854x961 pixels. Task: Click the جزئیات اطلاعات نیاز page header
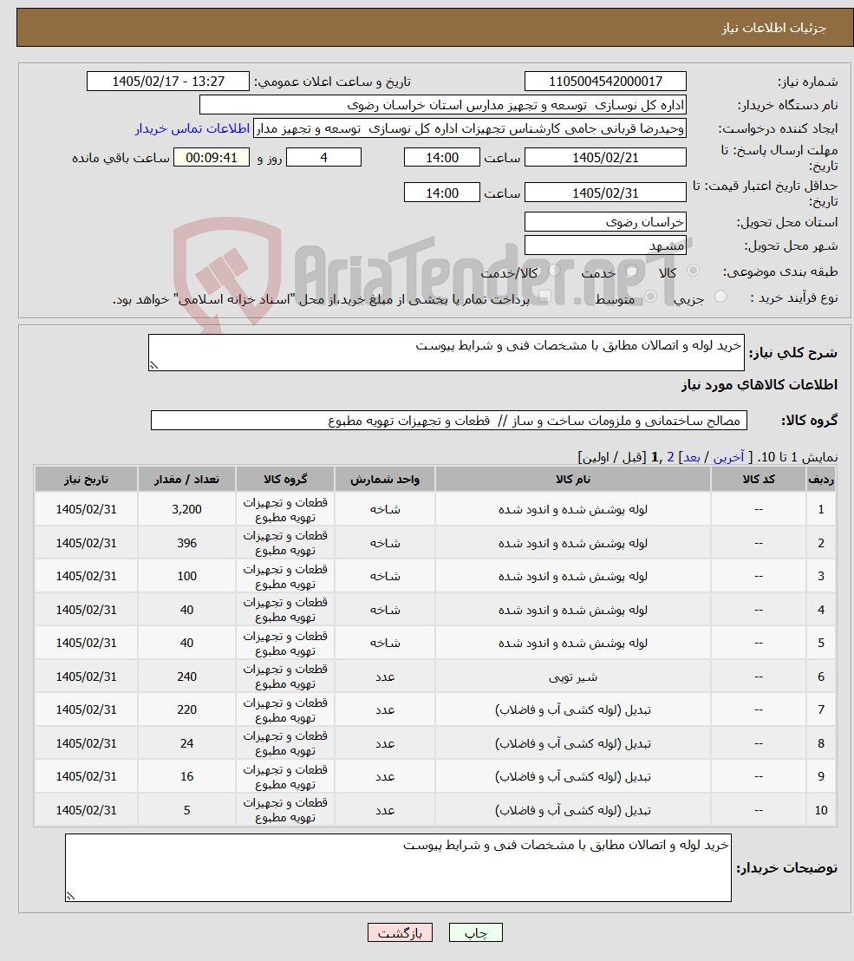(773, 29)
